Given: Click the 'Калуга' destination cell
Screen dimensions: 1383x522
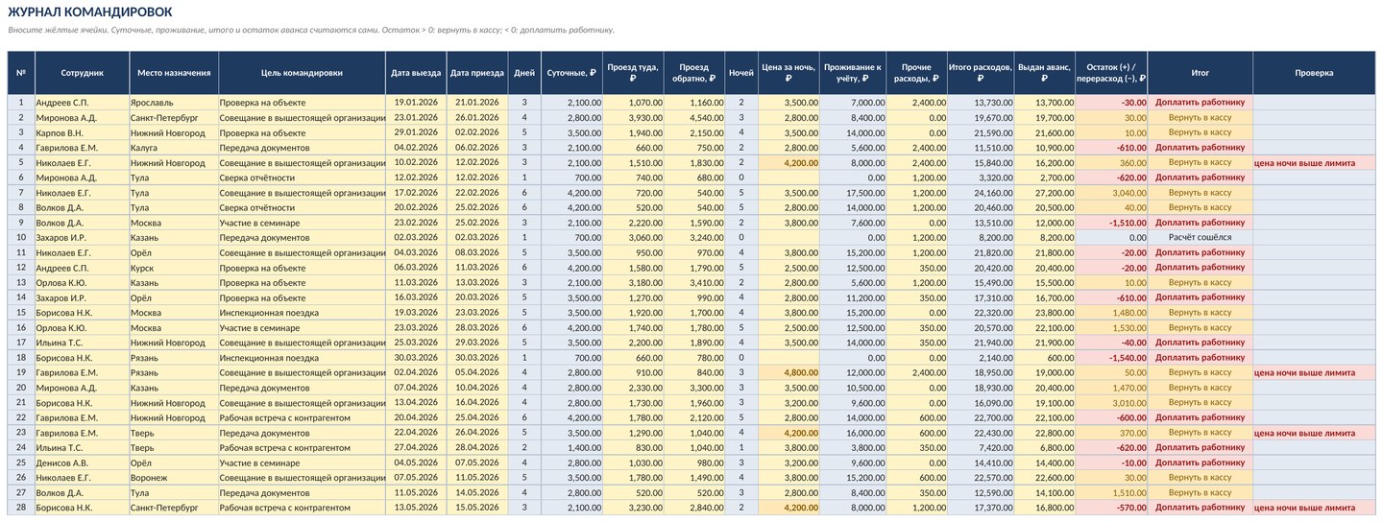Looking at the screenshot, I should (x=174, y=147).
